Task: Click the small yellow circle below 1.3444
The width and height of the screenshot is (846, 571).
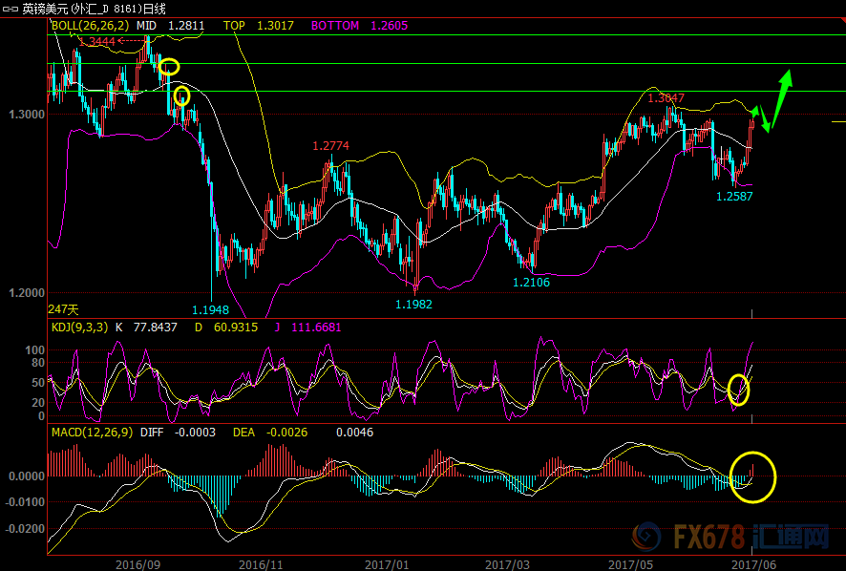Action: tap(181, 96)
